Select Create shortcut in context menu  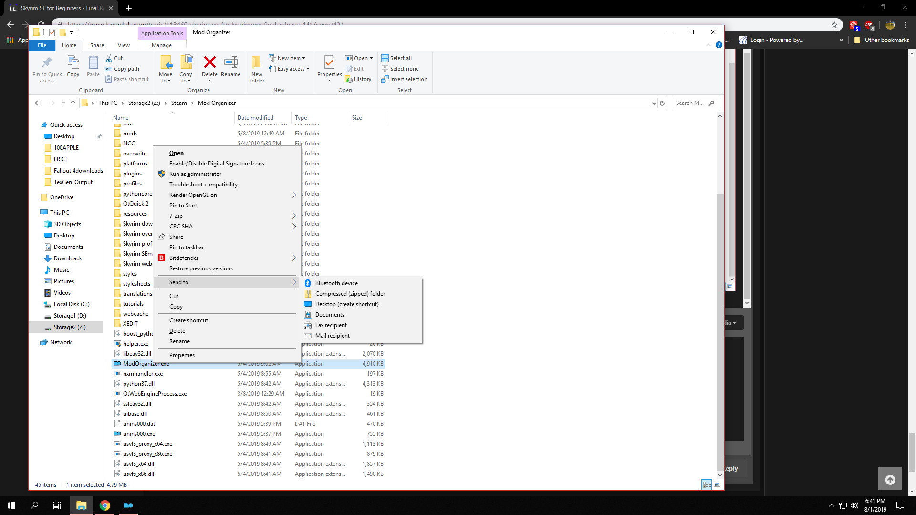[227, 320]
